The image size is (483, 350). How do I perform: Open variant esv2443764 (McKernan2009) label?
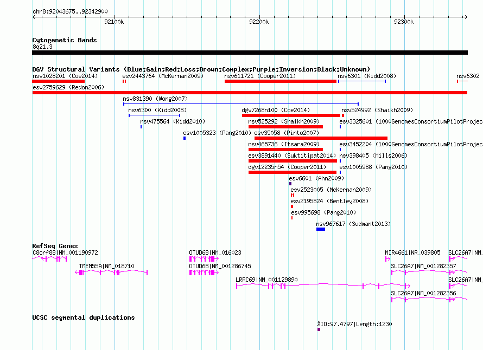point(163,76)
